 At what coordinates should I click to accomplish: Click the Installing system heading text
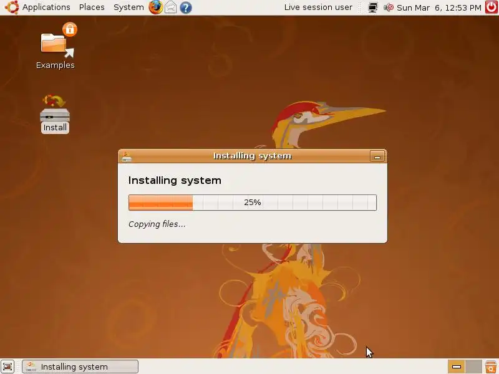click(x=175, y=180)
